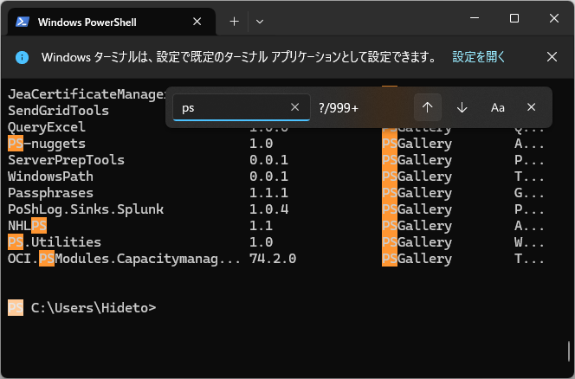Clear the search text field
The width and height of the screenshot is (575, 379).
294,107
